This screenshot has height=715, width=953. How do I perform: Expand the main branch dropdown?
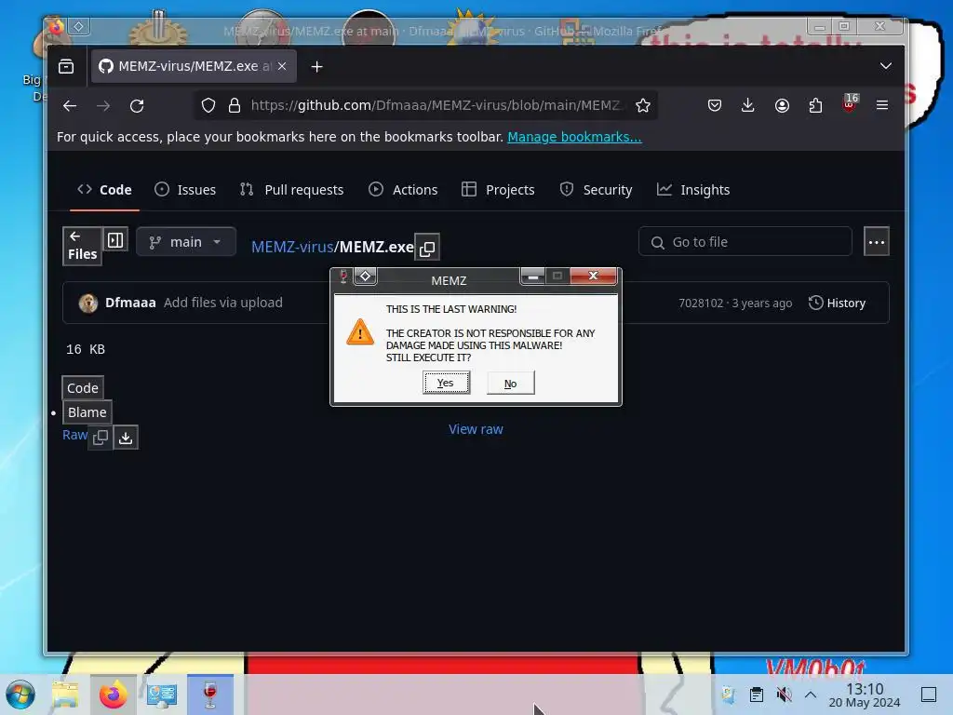pos(186,242)
